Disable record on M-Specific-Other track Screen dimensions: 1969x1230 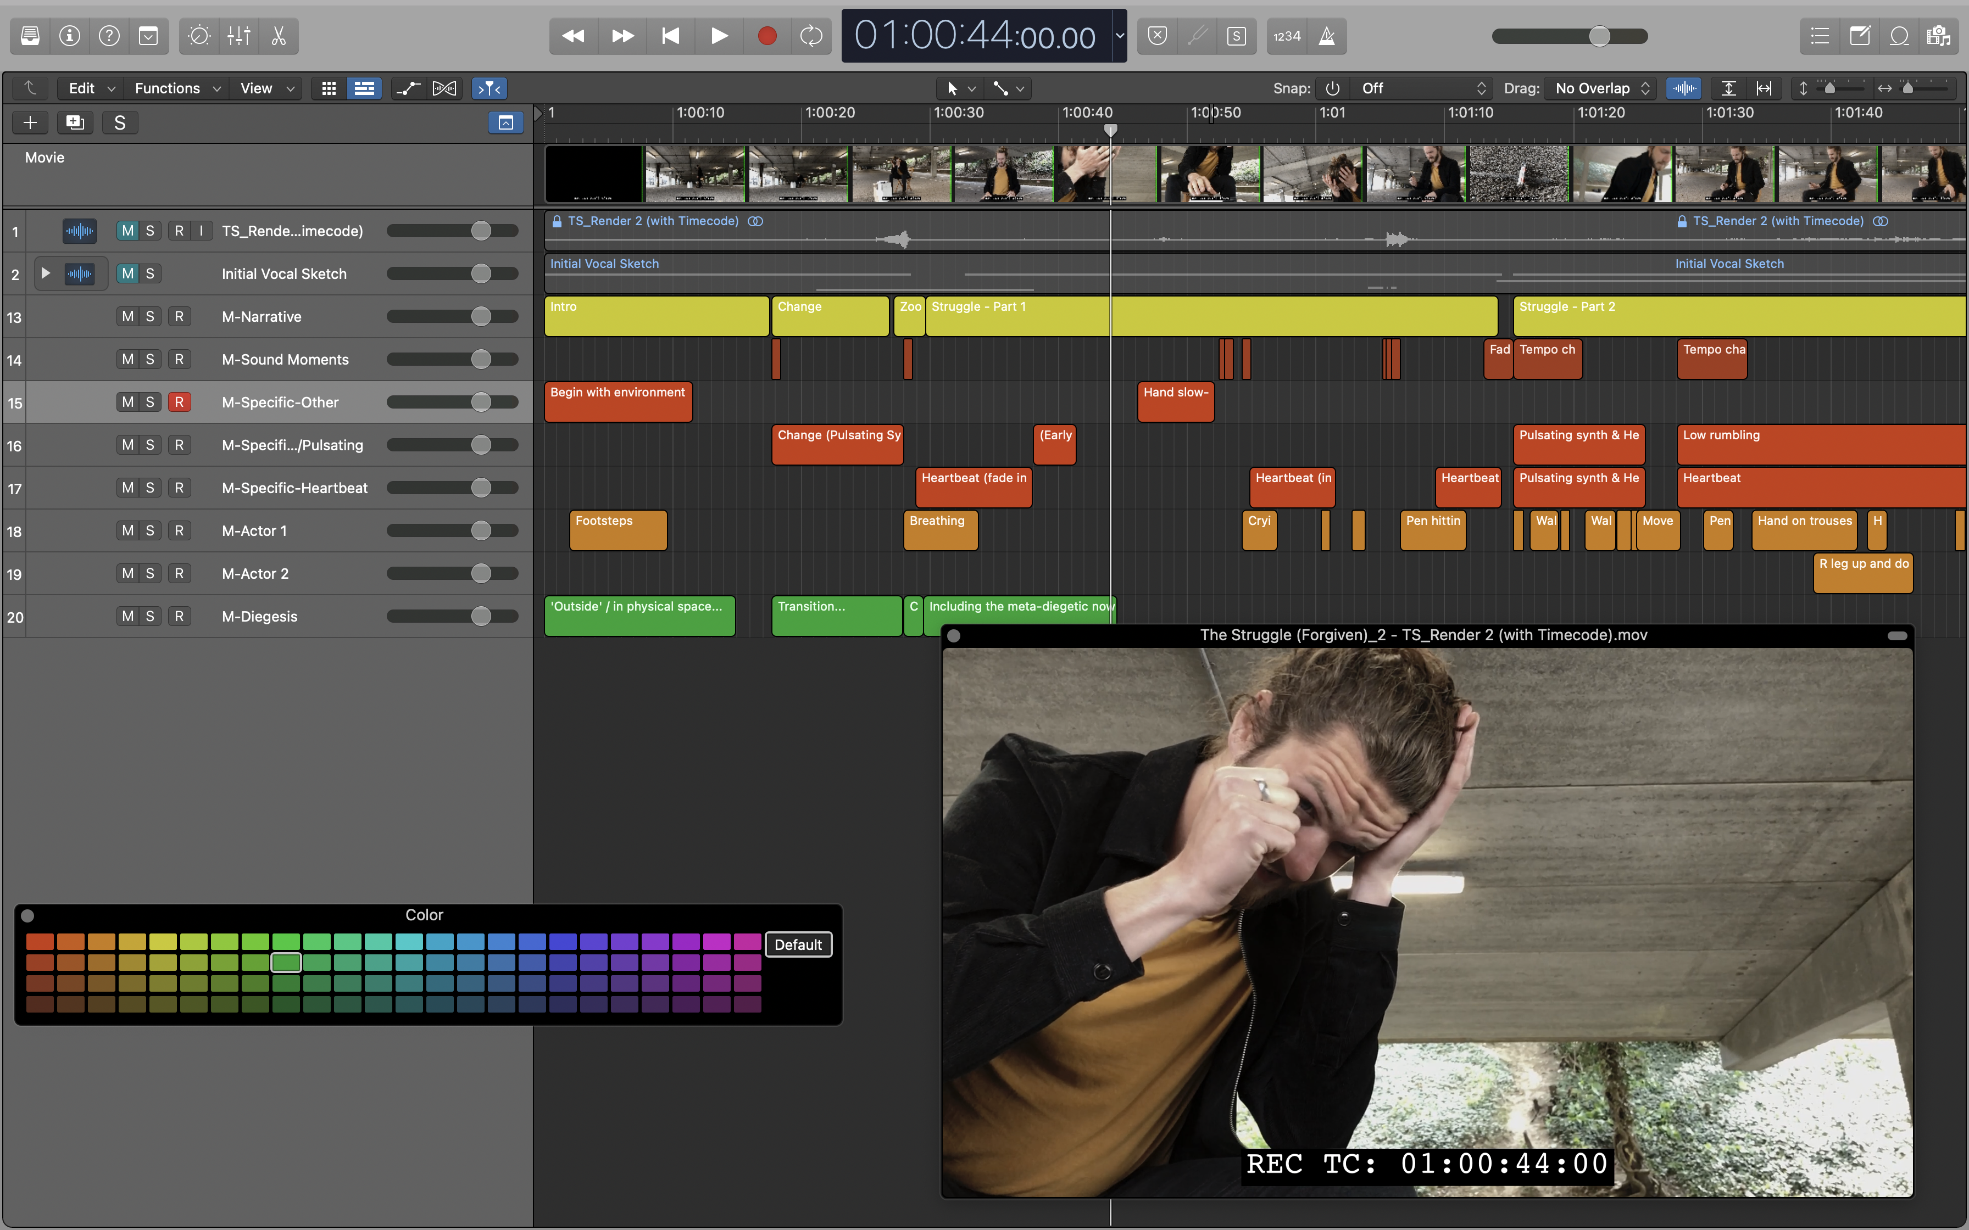pos(179,402)
